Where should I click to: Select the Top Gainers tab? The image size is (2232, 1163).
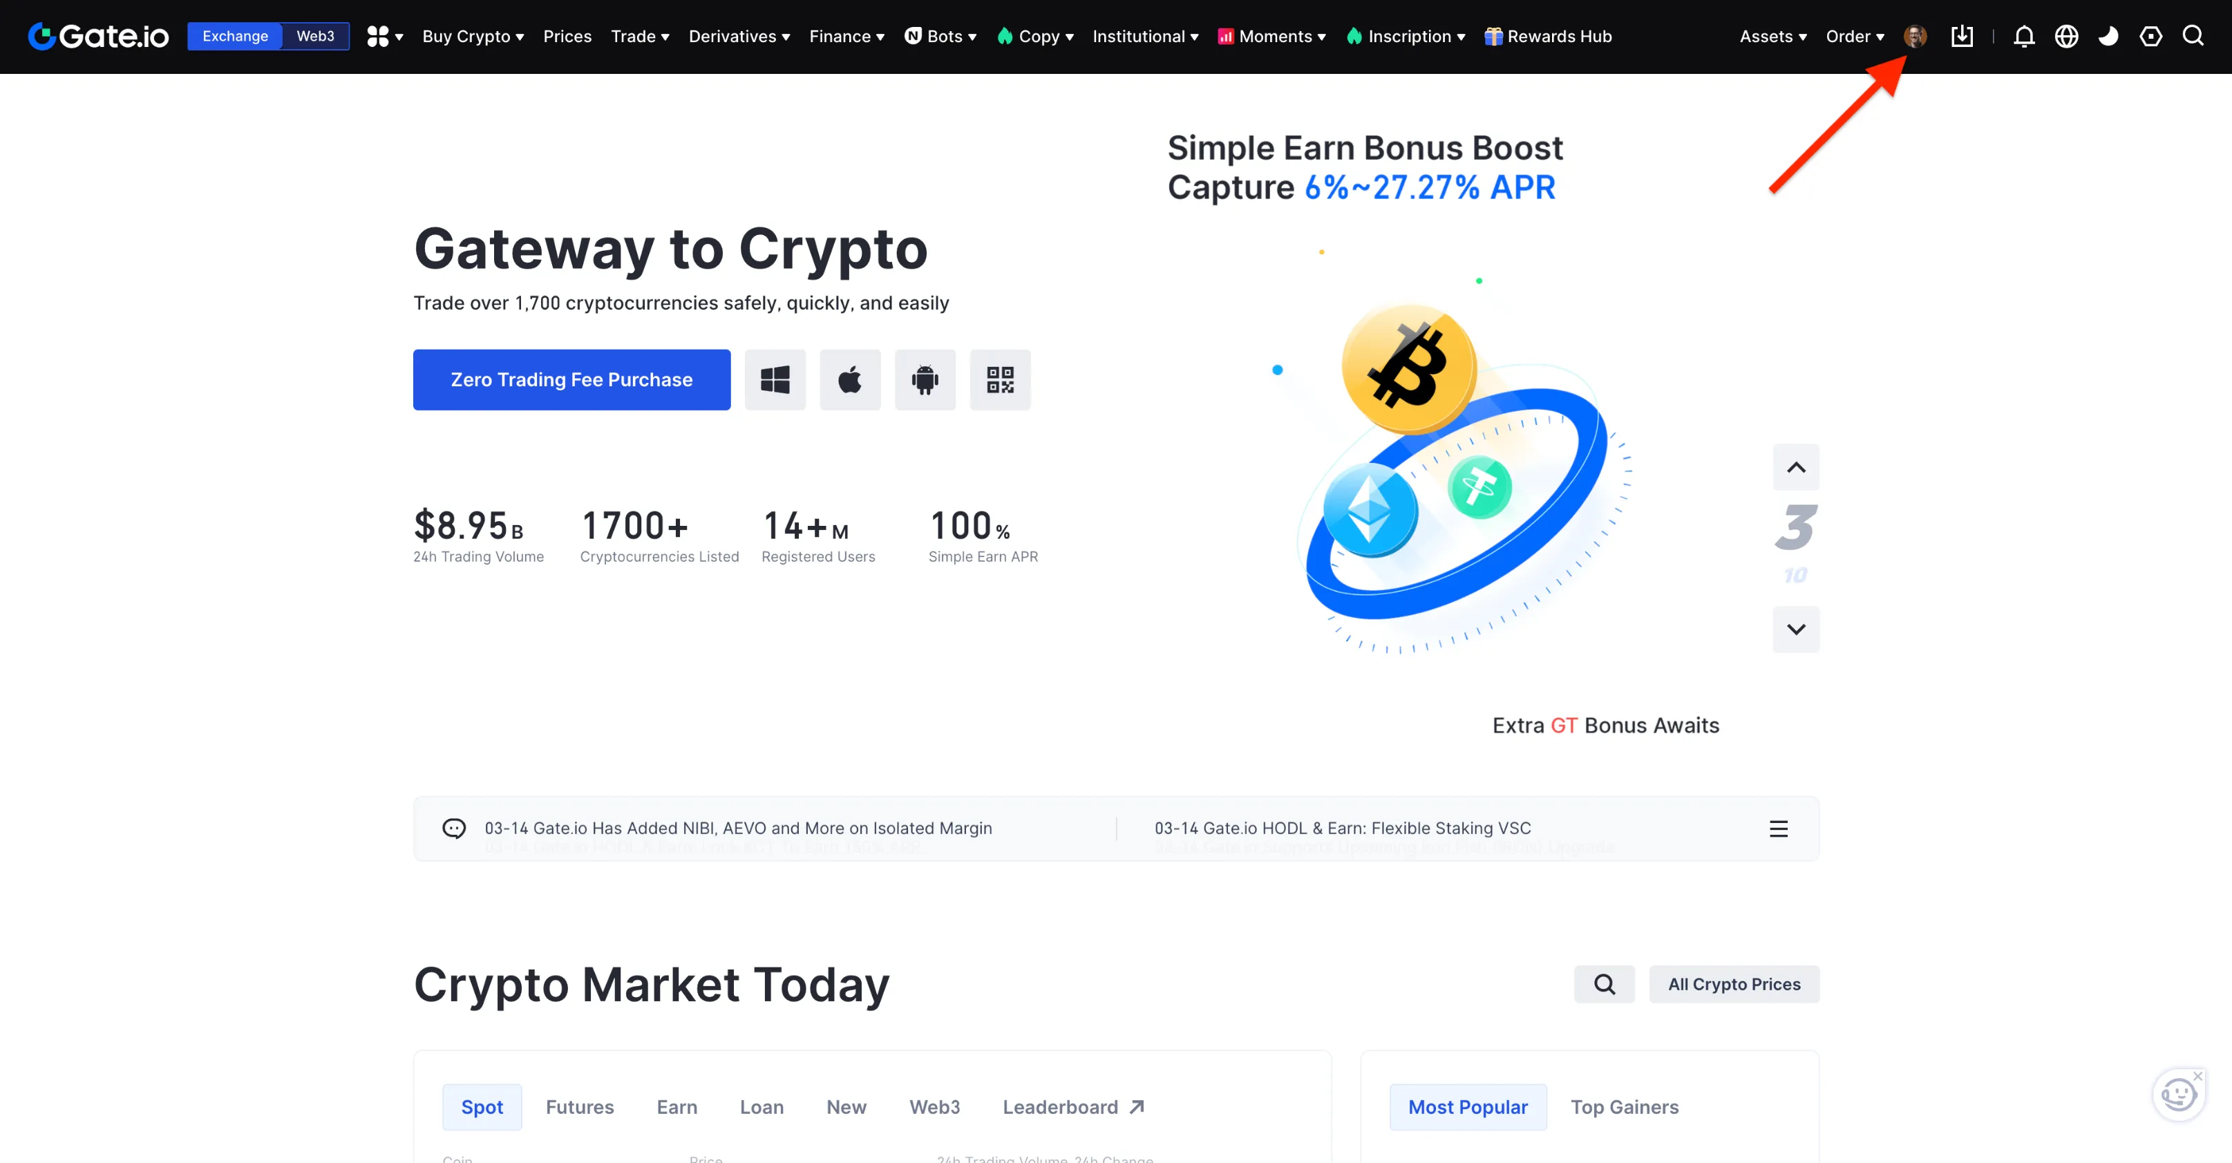pyautogui.click(x=1624, y=1107)
